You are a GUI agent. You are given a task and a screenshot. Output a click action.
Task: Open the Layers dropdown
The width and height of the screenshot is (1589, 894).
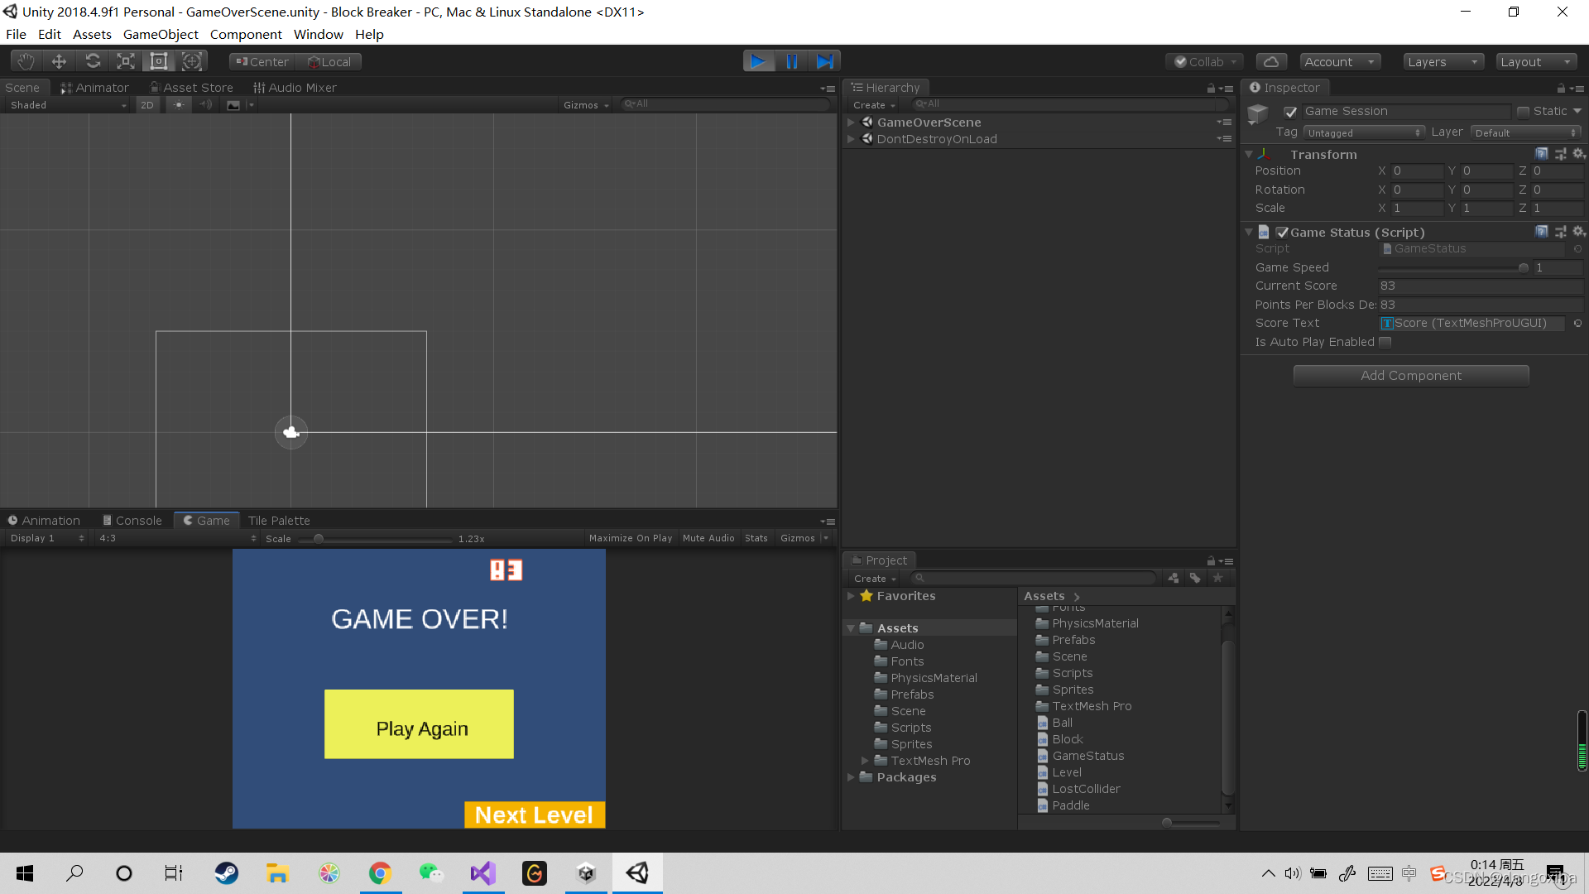(x=1443, y=61)
